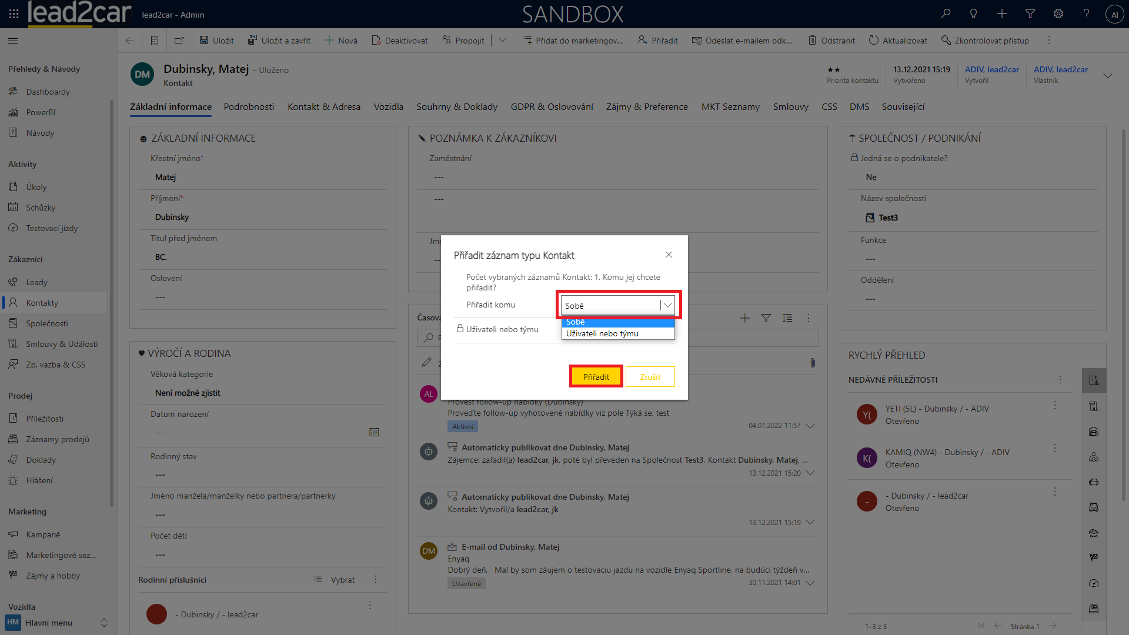
Task: Open the GDPR & Oslovování tab
Action: coord(552,106)
